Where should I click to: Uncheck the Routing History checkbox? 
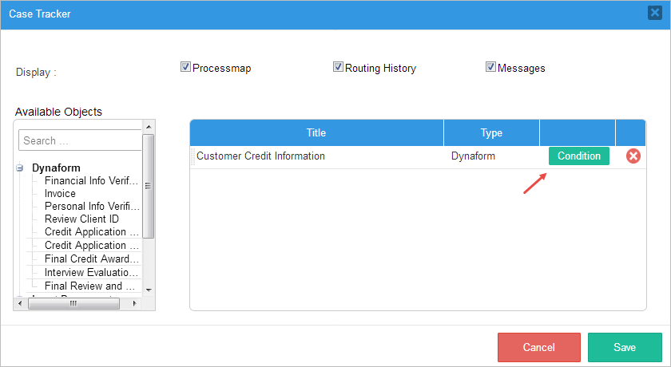click(338, 68)
